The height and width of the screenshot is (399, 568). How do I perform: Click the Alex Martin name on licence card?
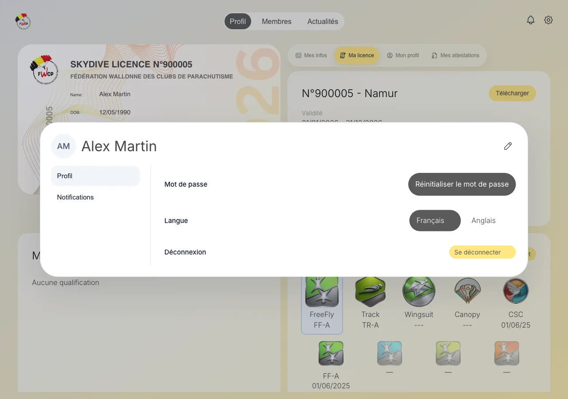[x=115, y=94]
